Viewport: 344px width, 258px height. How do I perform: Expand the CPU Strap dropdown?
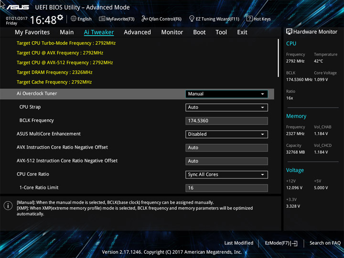tap(226, 107)
